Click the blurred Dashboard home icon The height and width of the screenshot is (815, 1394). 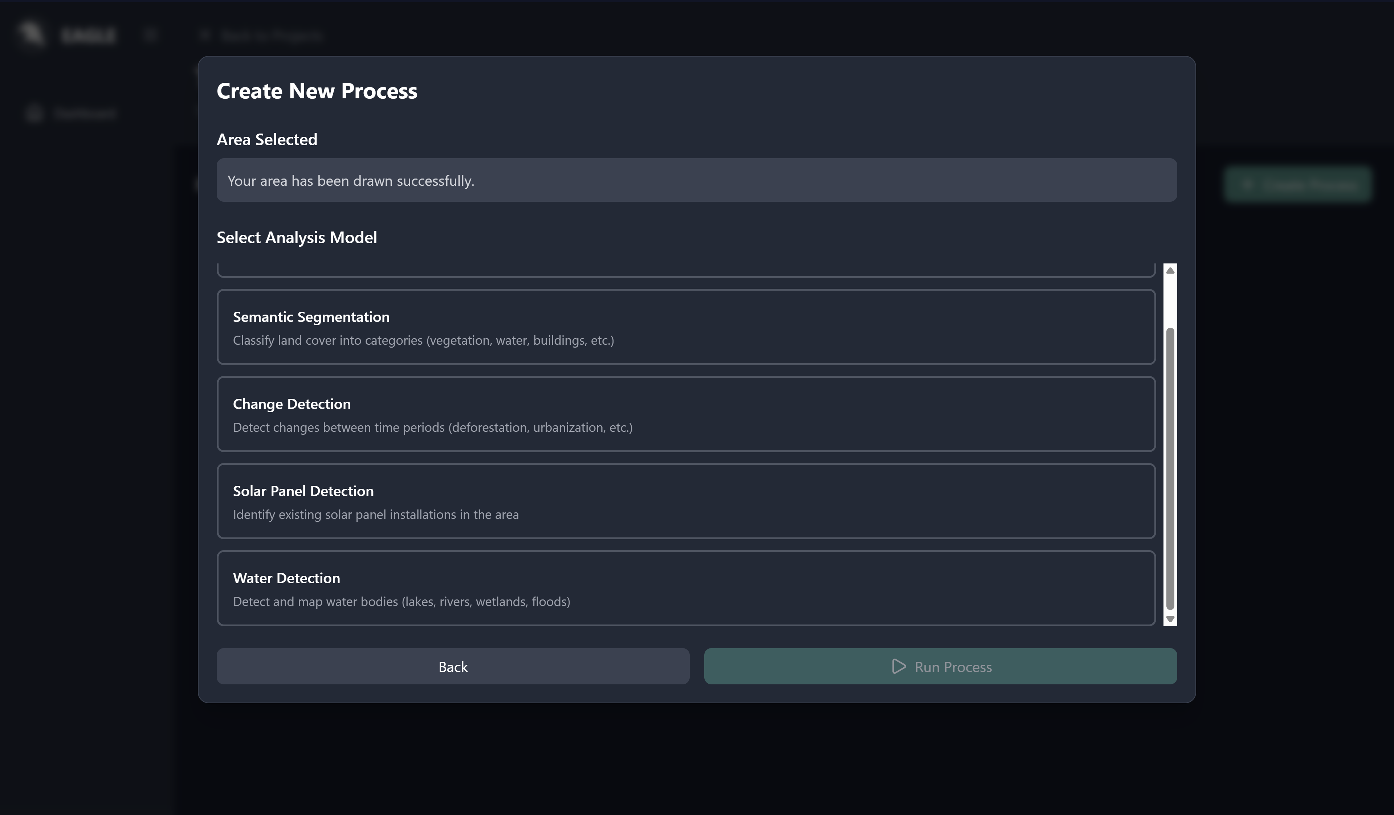click(34, 114)
